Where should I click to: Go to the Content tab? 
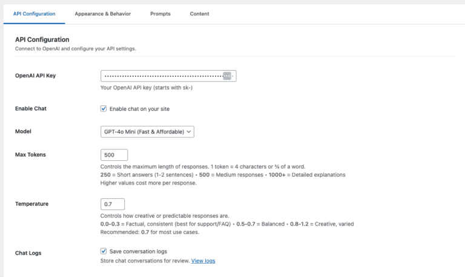[199, 13]
